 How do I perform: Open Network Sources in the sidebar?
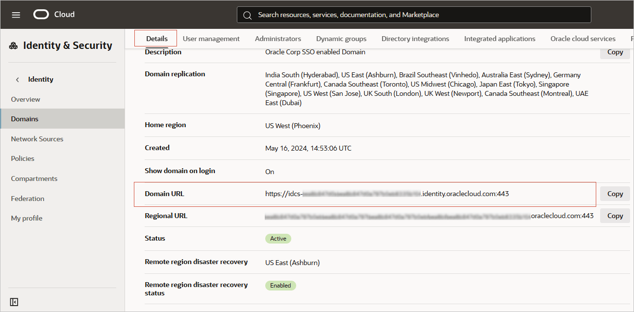(37, 139)
